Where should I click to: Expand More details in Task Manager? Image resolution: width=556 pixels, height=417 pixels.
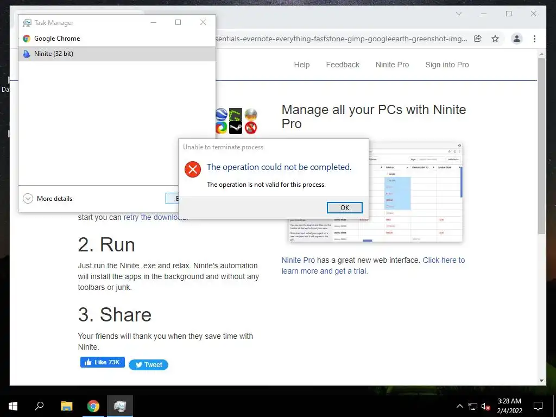[x=48, y=199]
